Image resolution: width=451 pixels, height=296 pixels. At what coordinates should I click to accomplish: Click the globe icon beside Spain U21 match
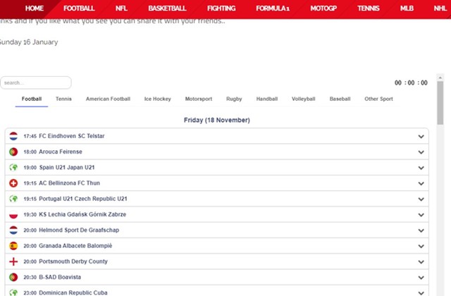(13, 168)
